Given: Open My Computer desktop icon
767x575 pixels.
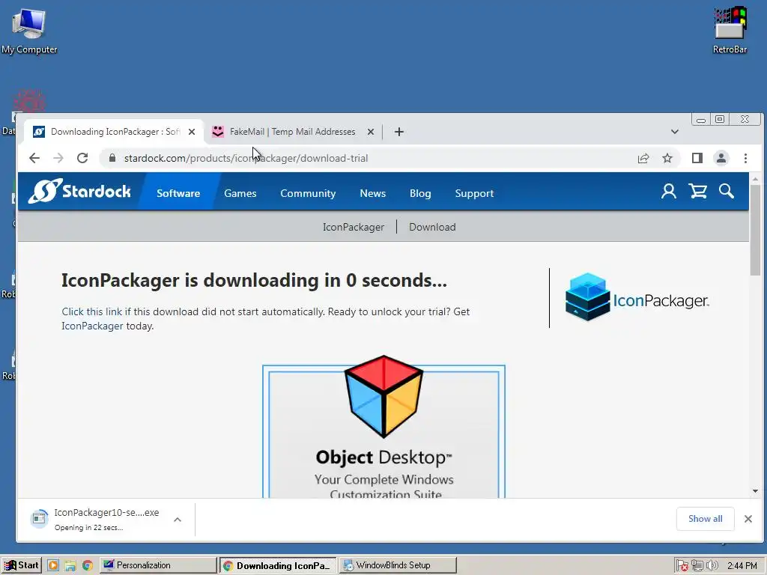Looking at the screenshot, I should click(29, 30).
